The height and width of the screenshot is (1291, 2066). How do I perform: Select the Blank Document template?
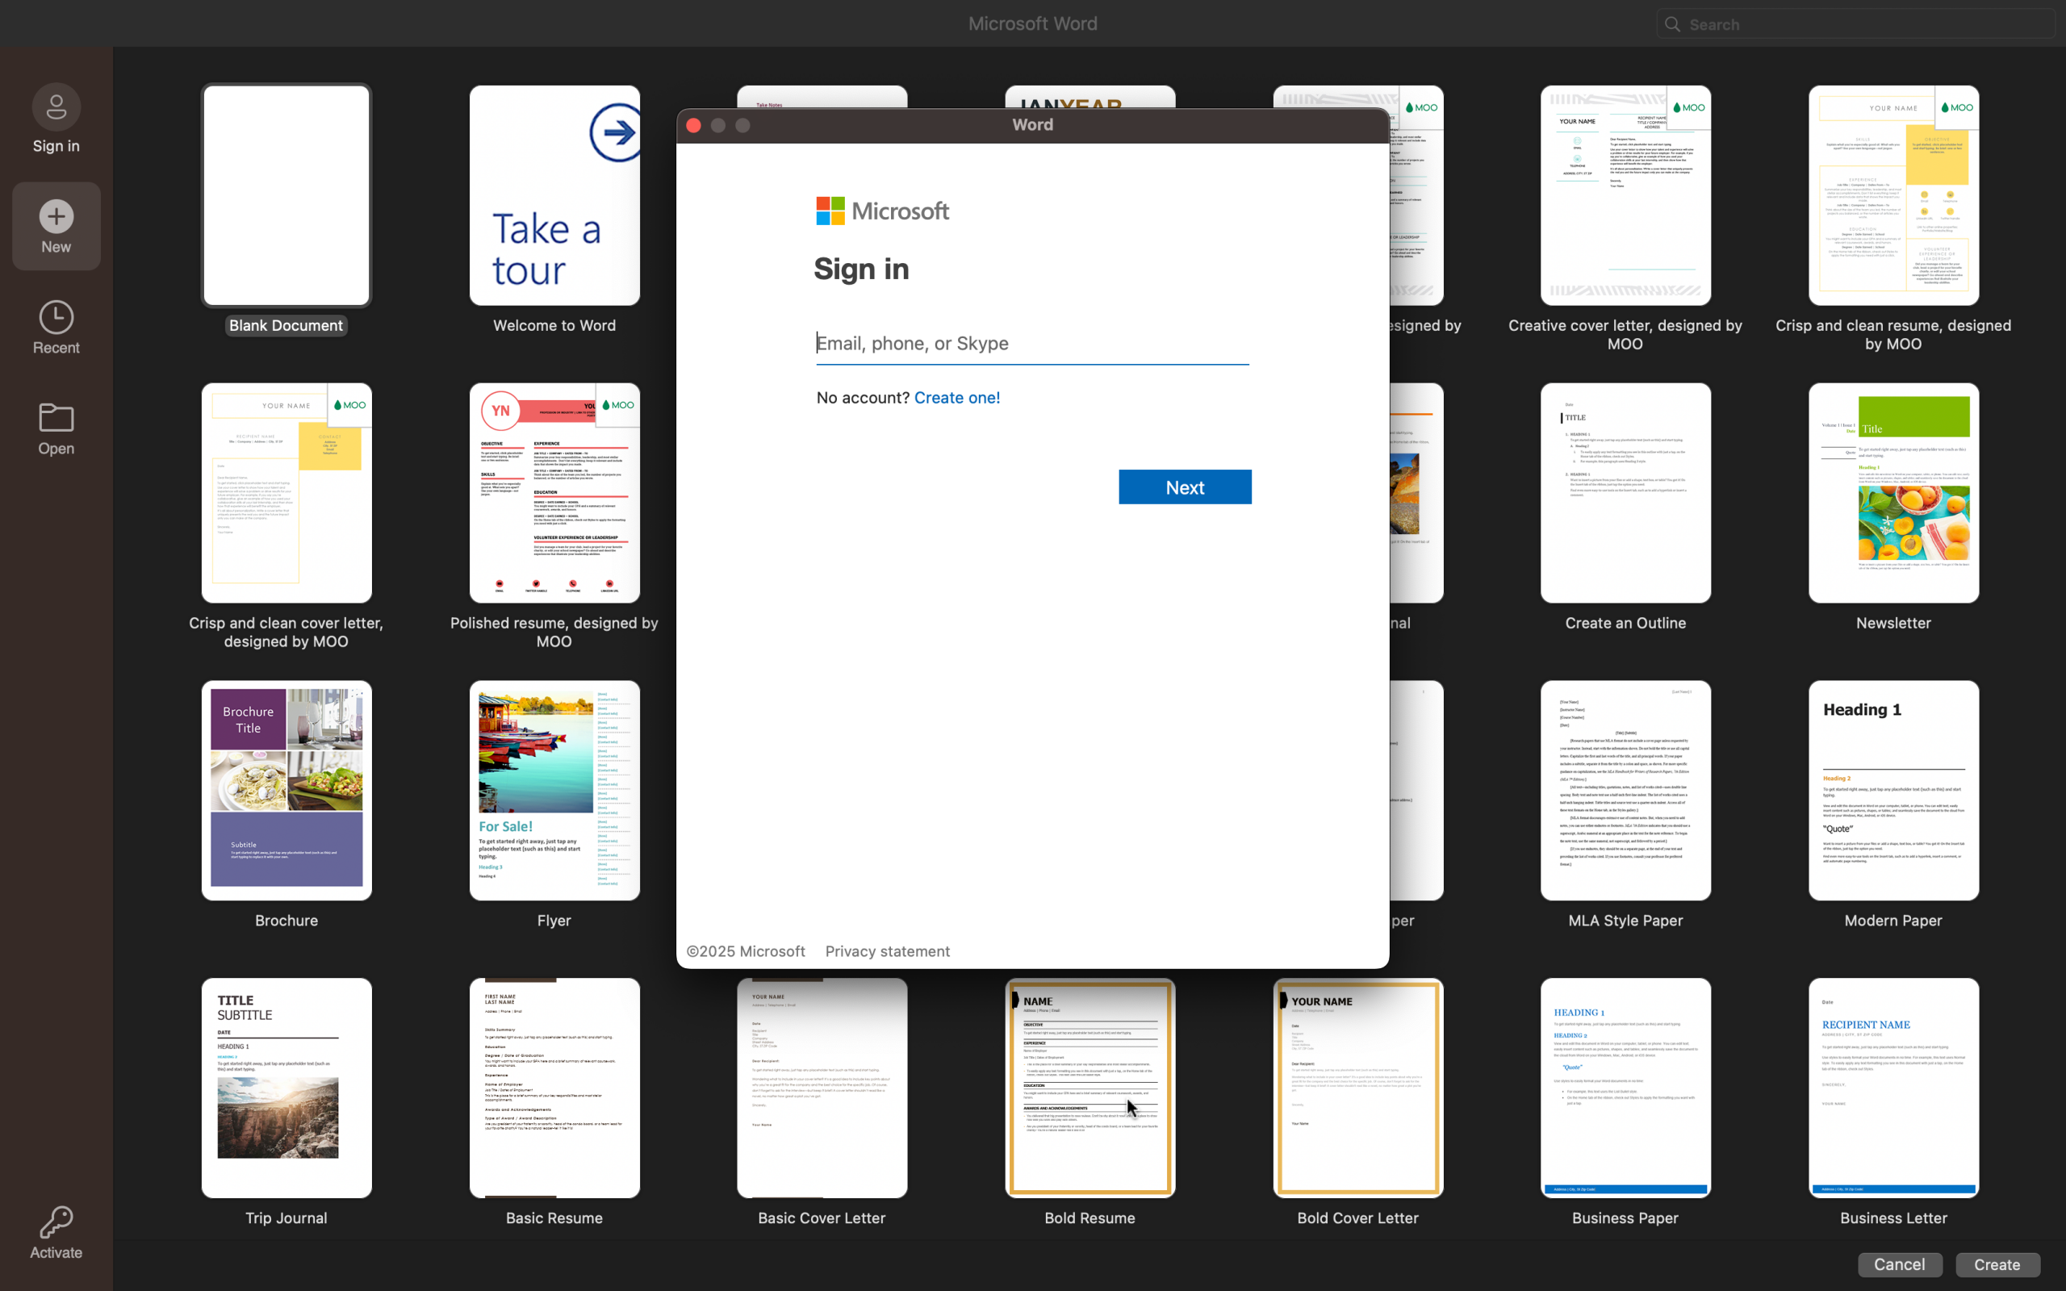pyautogui.click(x=286, y=195)
